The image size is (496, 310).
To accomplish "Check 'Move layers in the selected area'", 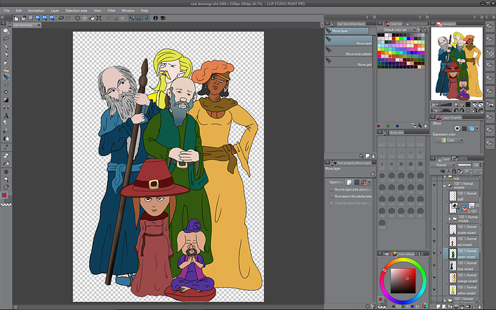I will (330, 196).
